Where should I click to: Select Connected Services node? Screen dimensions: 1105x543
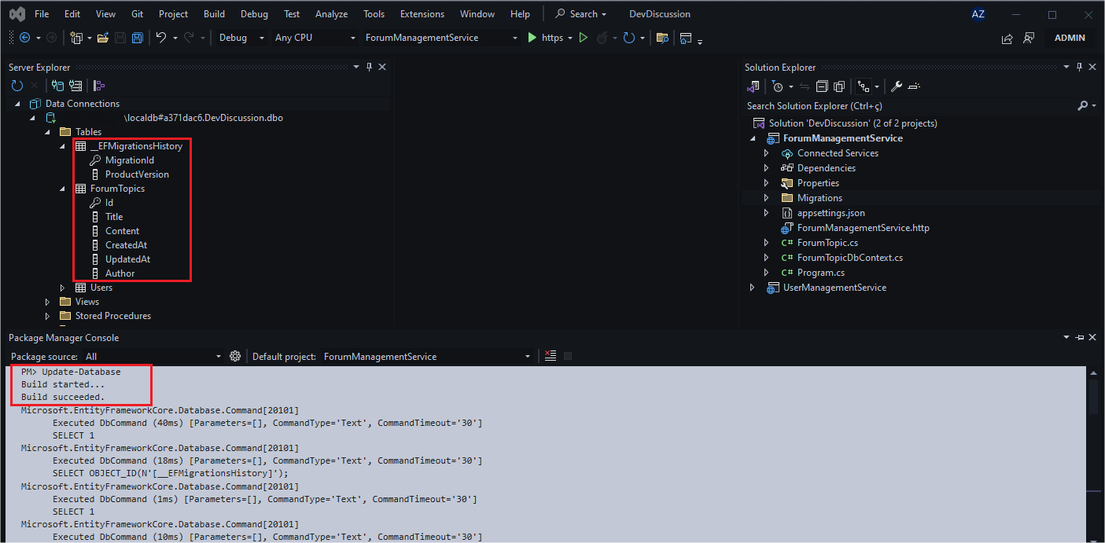click(x=838, y=153)
